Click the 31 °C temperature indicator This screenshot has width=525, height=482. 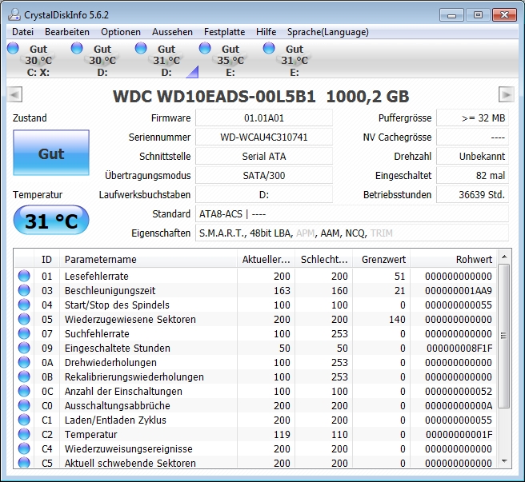click(x=51, y=220)
